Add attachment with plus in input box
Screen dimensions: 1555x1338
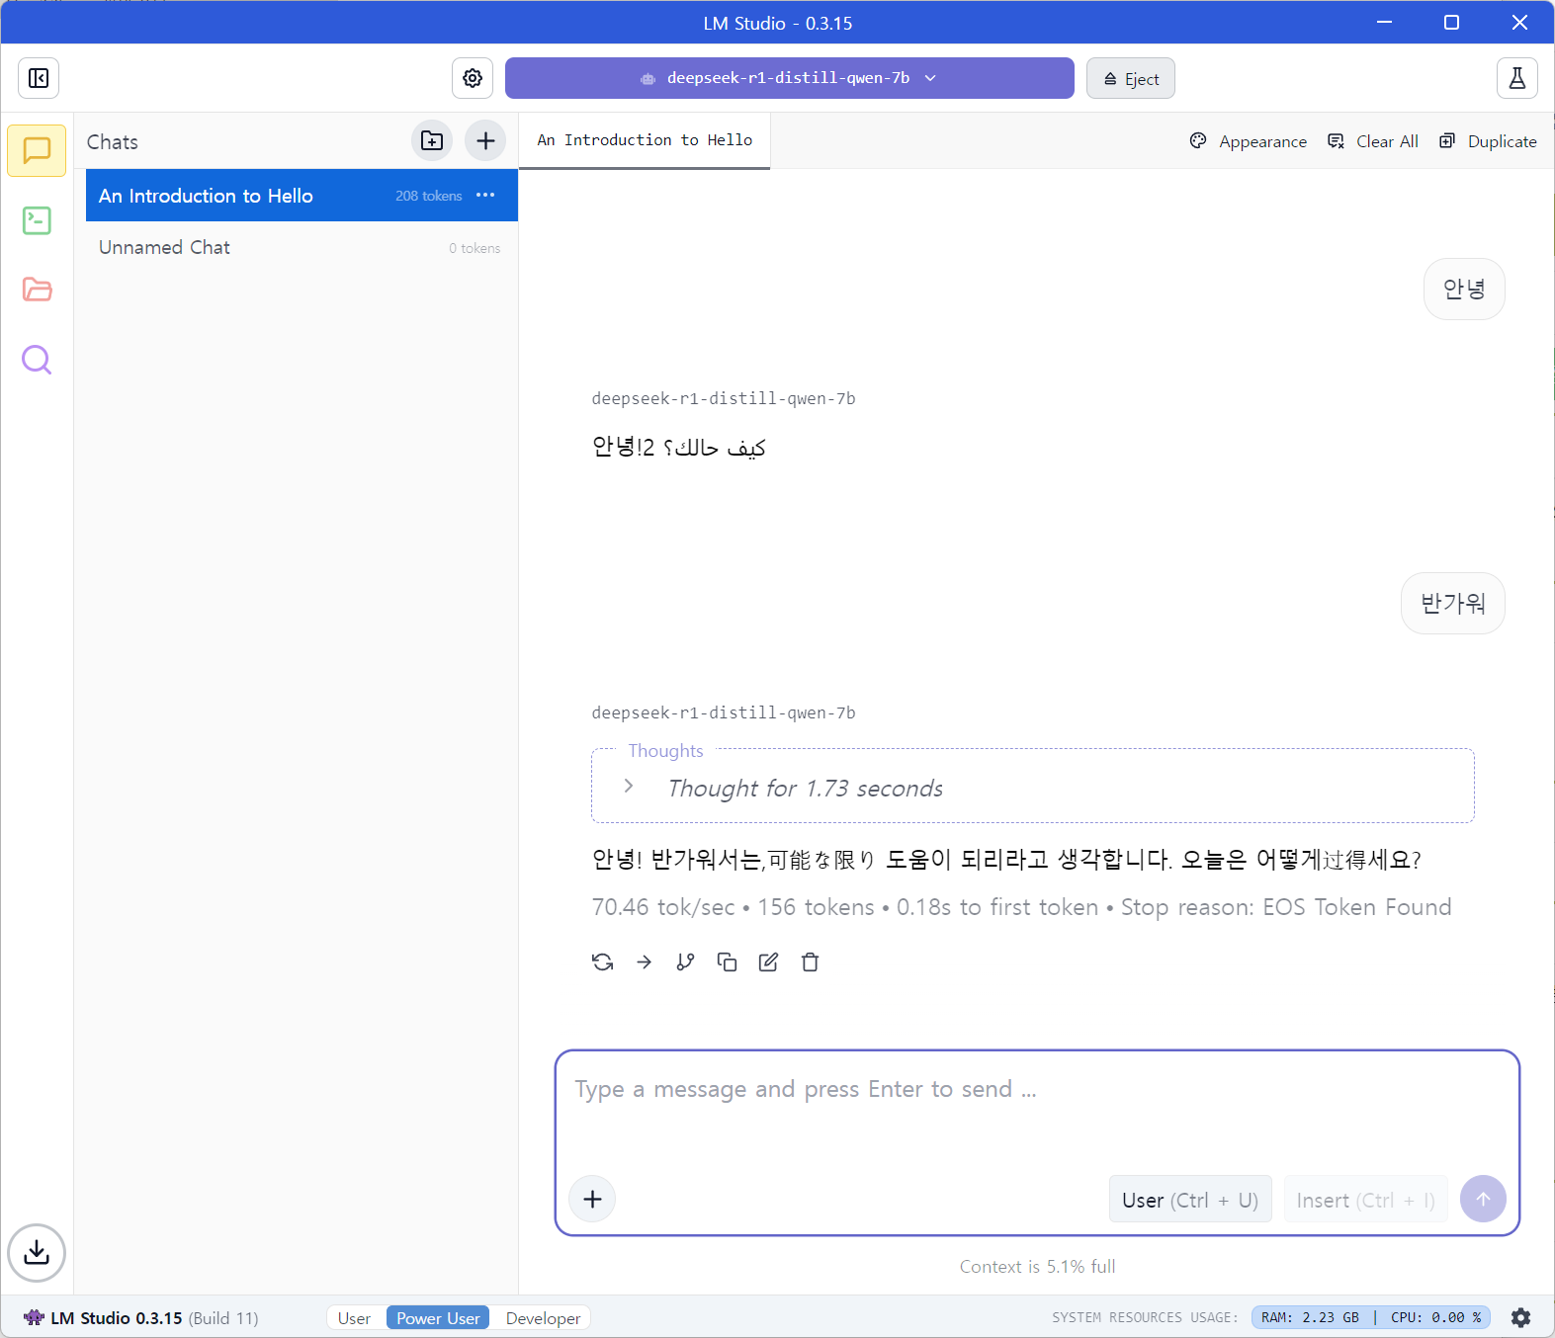pyautogui.click(x=593, y=1199)
